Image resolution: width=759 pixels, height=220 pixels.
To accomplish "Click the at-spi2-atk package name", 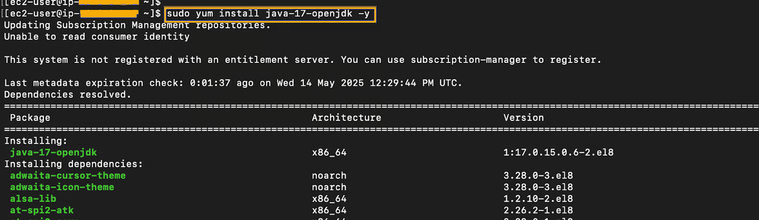I will click(42, 210).
